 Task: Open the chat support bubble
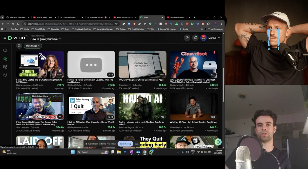[x=218, y=142]
